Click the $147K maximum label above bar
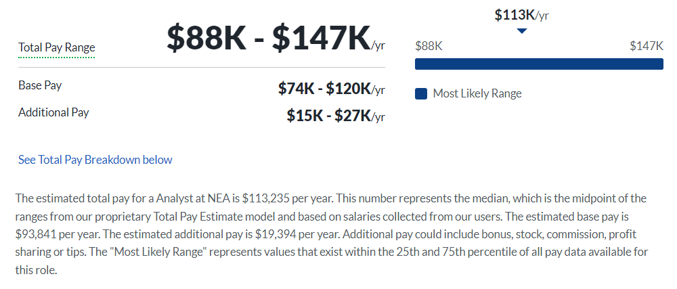677x289 pixels. point(647,46)
